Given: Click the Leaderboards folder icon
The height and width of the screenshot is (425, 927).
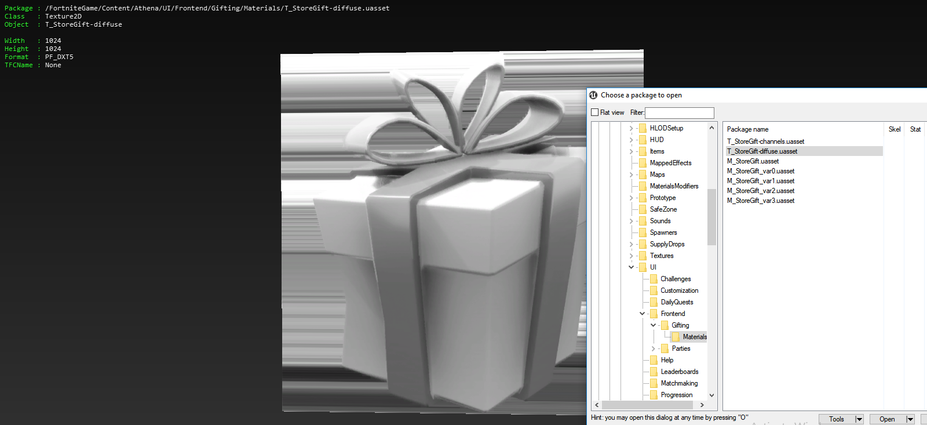Looking at the screenshot, I should pos(654,372).
